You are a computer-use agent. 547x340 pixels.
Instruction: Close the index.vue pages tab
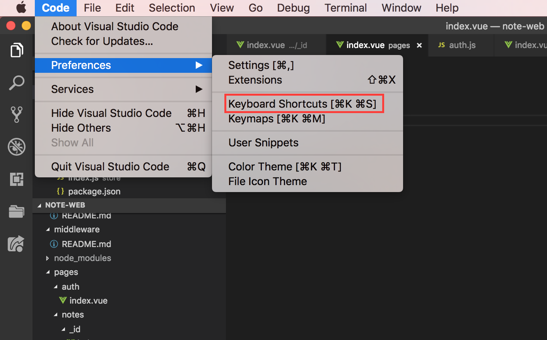[419, 45]
